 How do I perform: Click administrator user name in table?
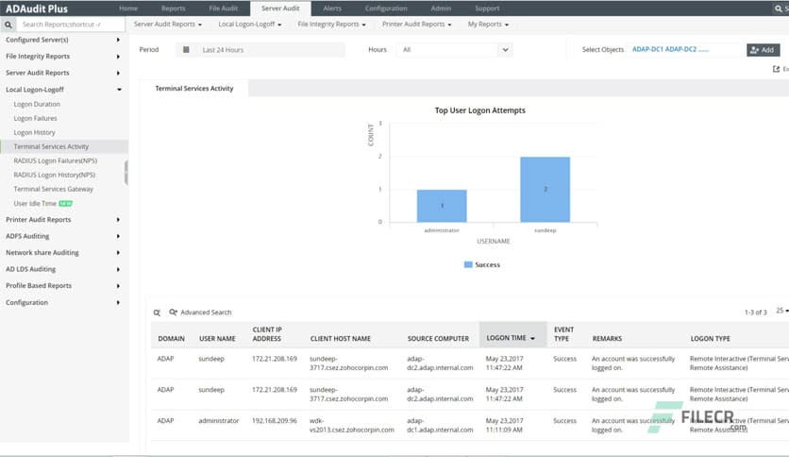coord(218,420)
